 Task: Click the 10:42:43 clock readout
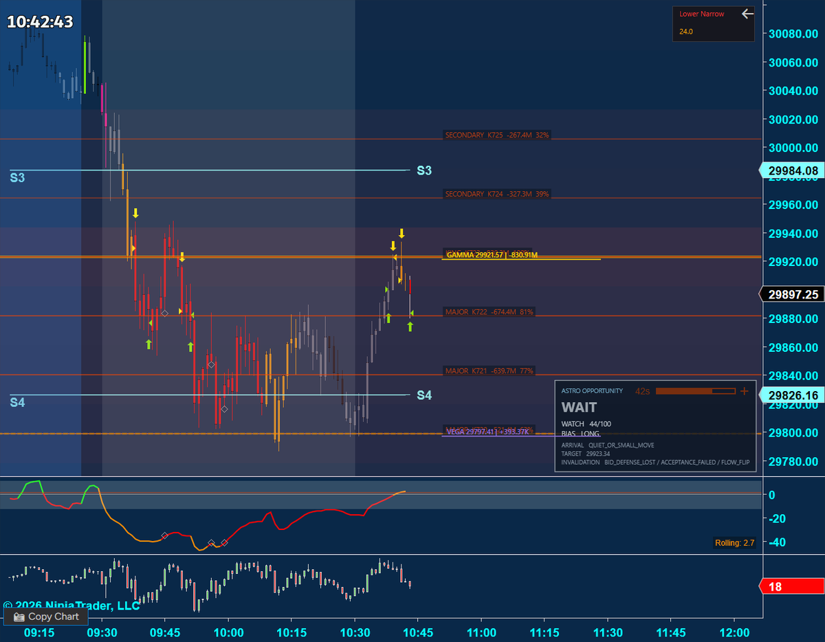click(x=40, y=22)
